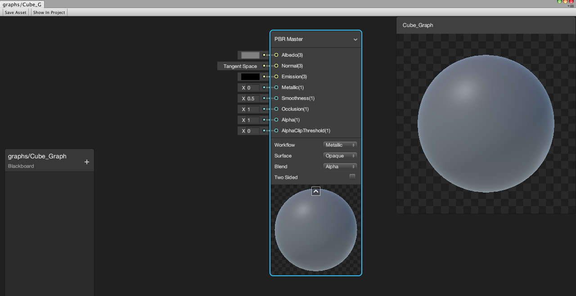
Task: Open the Workflow Metallic dropdown
Action: click(340, 145)
